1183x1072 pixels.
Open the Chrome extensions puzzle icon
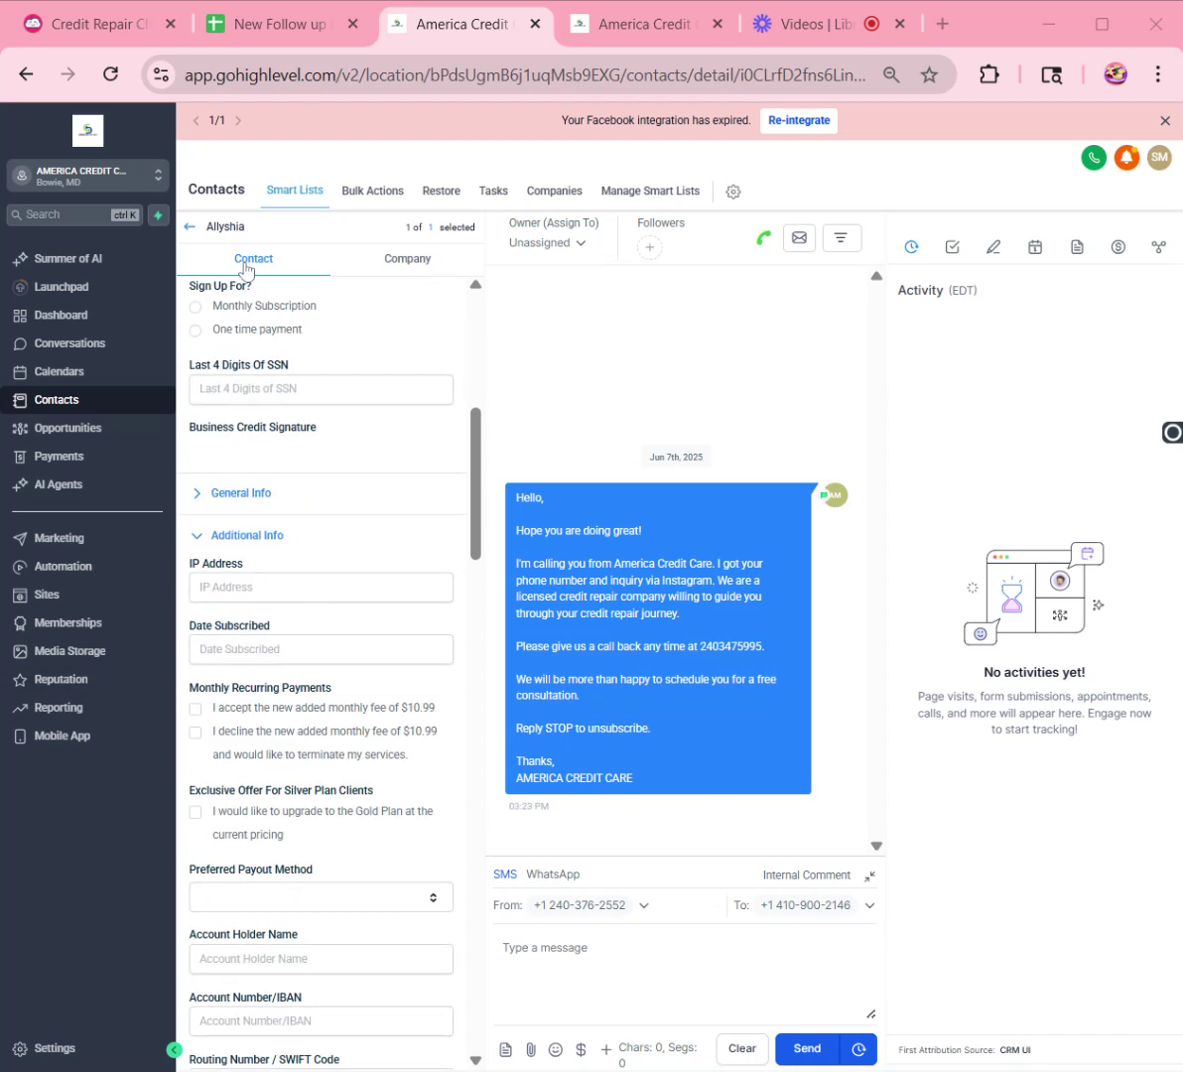(988, 74)
